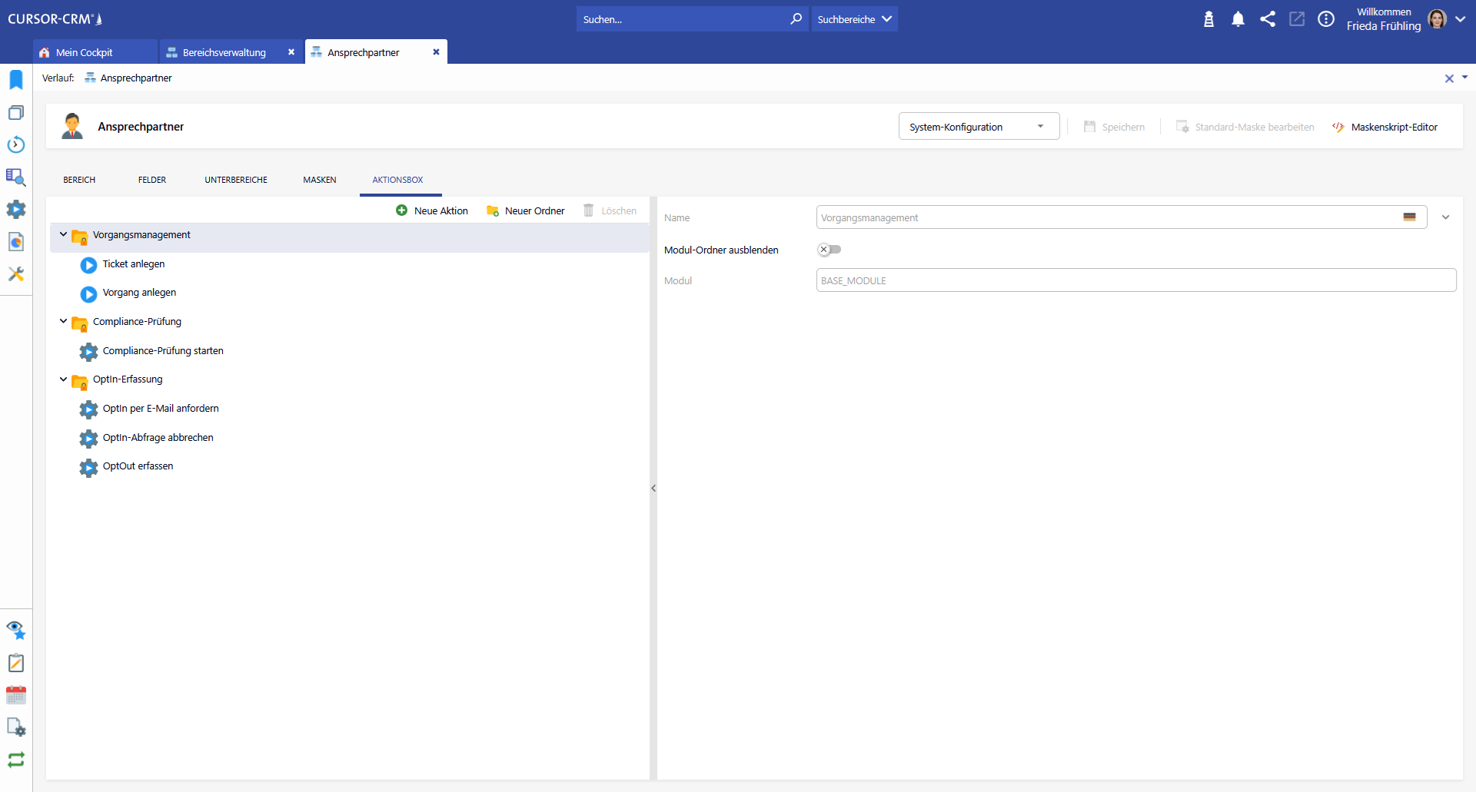Select the Ticket anlegen action

(x=133, y=264)
